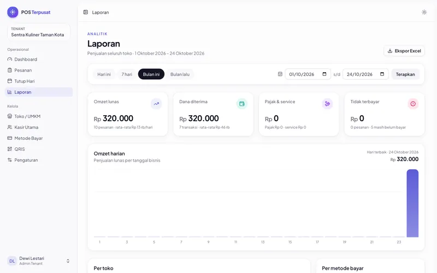Image resolution: width=437 pixels, height=273 pixels.
Task: Click the Pajak & service percent icon
Action: [327, 104]
